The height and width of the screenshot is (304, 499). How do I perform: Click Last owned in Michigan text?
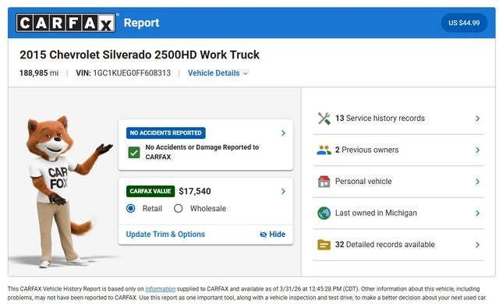click(376, 213)
